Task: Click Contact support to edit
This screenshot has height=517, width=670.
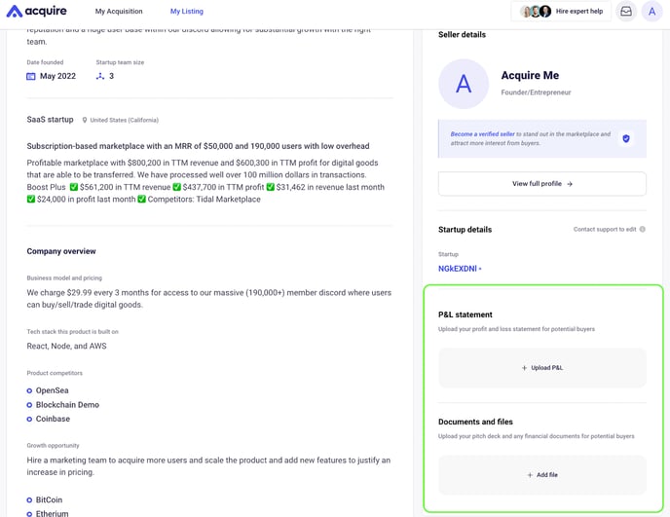Action: tap(605, 230)
